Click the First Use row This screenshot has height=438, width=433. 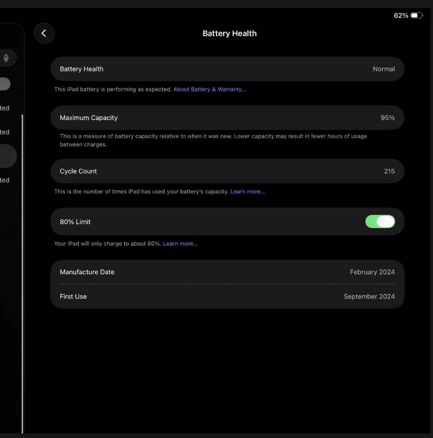coord(227,296)
